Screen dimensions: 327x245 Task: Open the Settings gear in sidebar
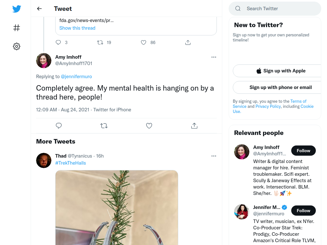(17, 46)
